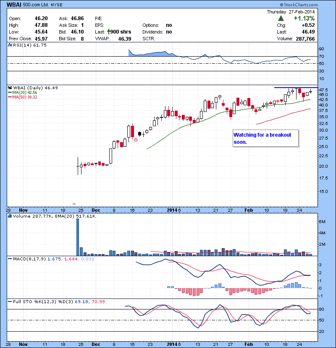This screenshot has height=348, width=336.
Task: Click the 'Watching for a breakout soon.' annotation
Action: 265,138
